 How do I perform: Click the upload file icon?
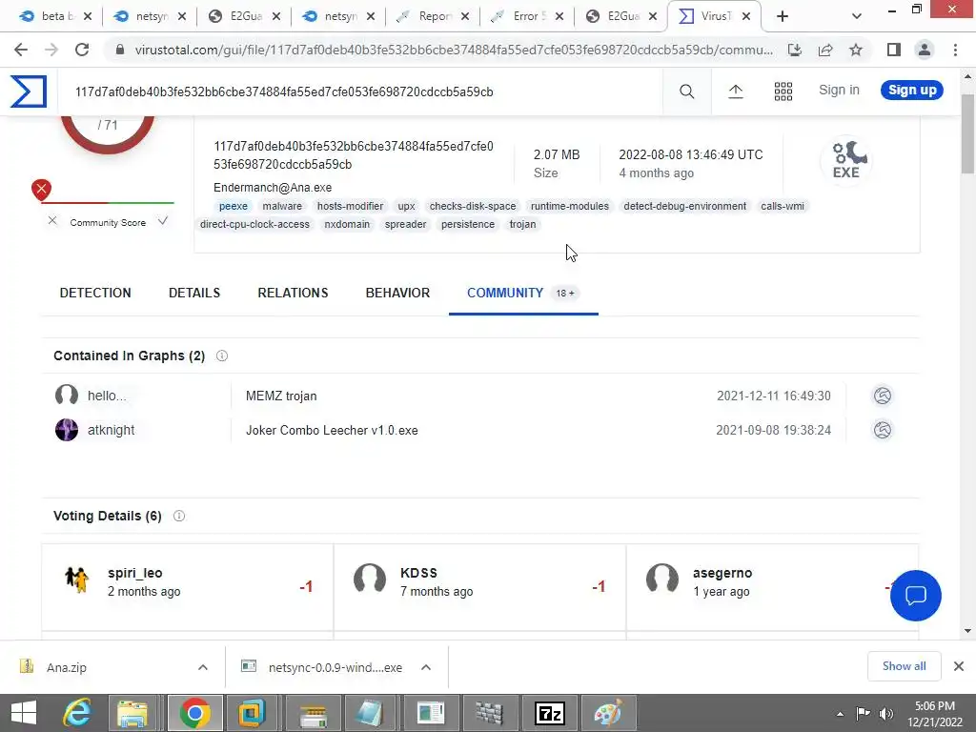pyautogui.click(x=735, y=91)
